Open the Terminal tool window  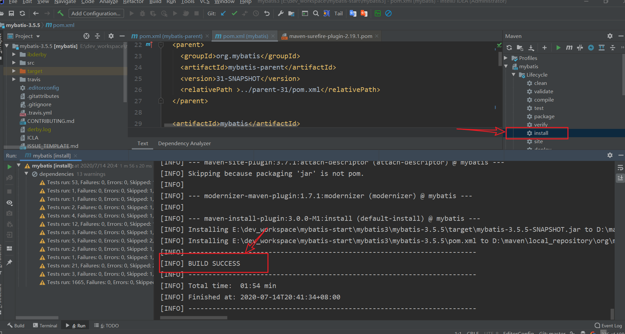click(x=45, y=326)
